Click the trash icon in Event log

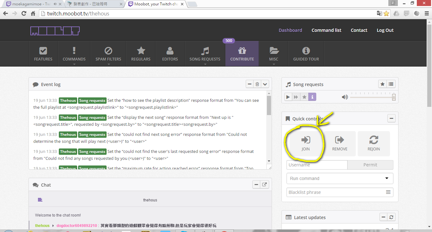[257, 84]
